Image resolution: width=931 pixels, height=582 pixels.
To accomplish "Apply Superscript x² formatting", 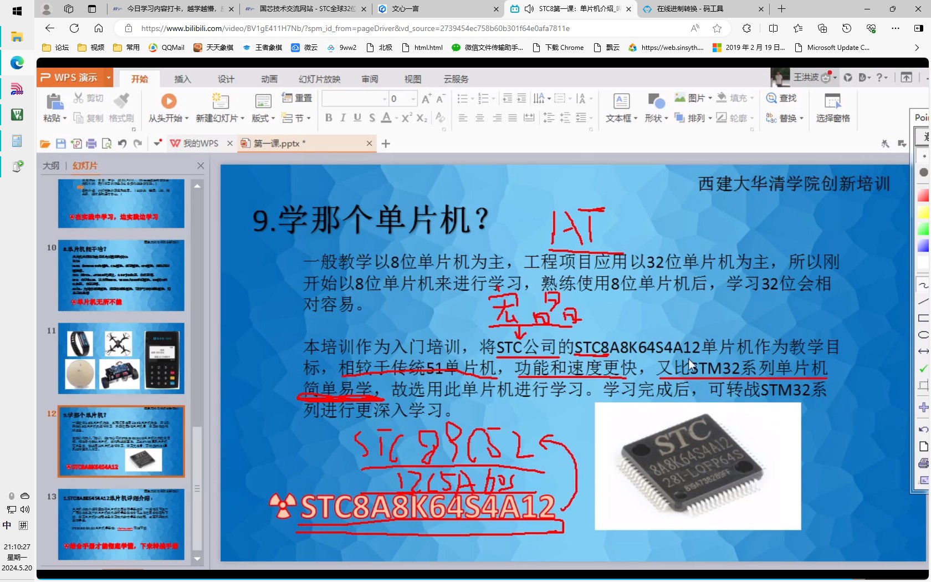I will coord(407,118).
